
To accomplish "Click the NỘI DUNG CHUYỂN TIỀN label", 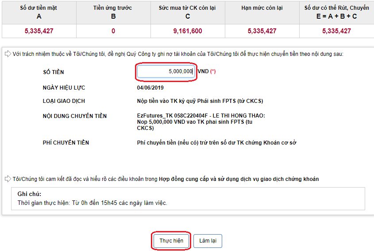I will coord(75,116).
